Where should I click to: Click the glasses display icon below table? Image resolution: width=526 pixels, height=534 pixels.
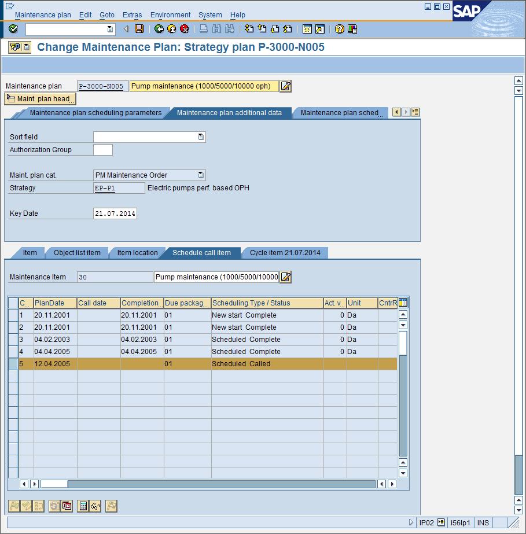pos(95,506)
